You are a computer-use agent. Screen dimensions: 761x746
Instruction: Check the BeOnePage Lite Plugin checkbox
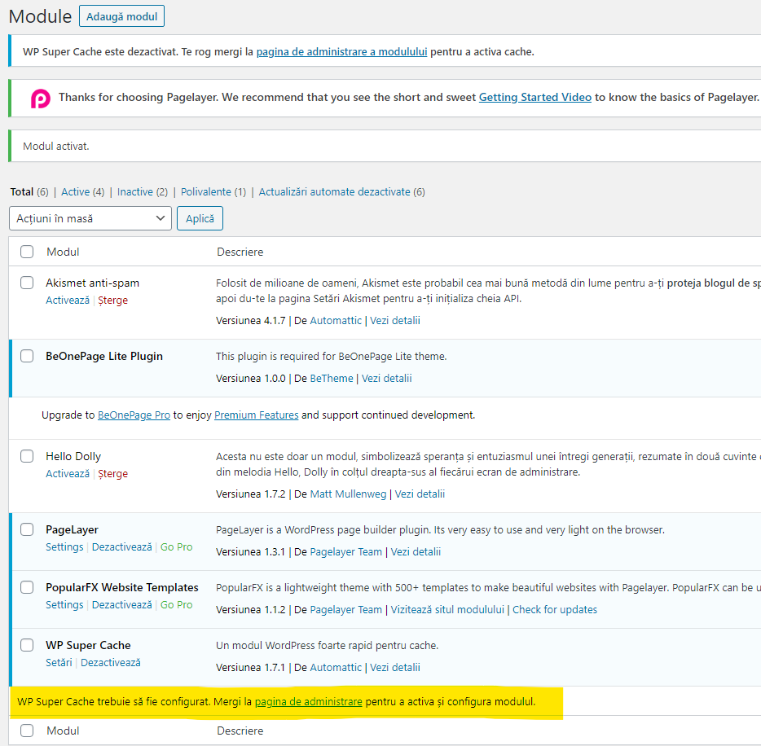[x=27, y=356]
